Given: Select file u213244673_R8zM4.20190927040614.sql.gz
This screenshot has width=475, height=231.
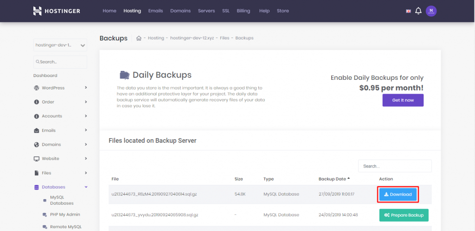Looking at the screenshot, I should pos(154,194).
